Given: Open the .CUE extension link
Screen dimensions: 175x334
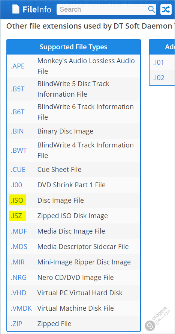Looking at the screenshot, I should 18,169.
